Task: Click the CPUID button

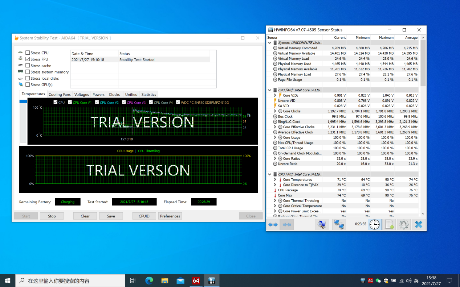Action: [144, 216]
